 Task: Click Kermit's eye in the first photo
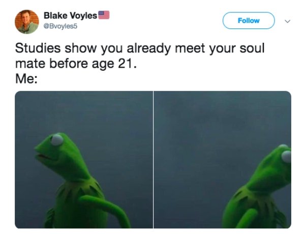[57, 139]
